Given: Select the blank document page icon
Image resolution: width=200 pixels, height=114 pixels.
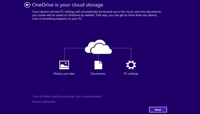Looking at the screenshot, I should click(x=98, y=65).
